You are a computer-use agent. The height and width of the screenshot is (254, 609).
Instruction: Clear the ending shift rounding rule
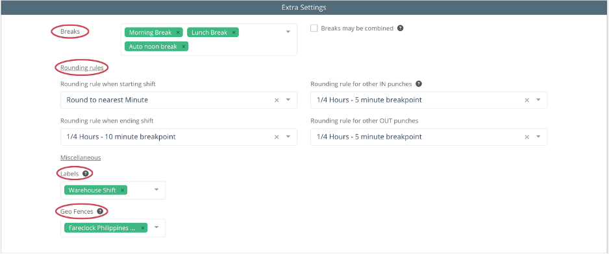click(x=277, y=137)
